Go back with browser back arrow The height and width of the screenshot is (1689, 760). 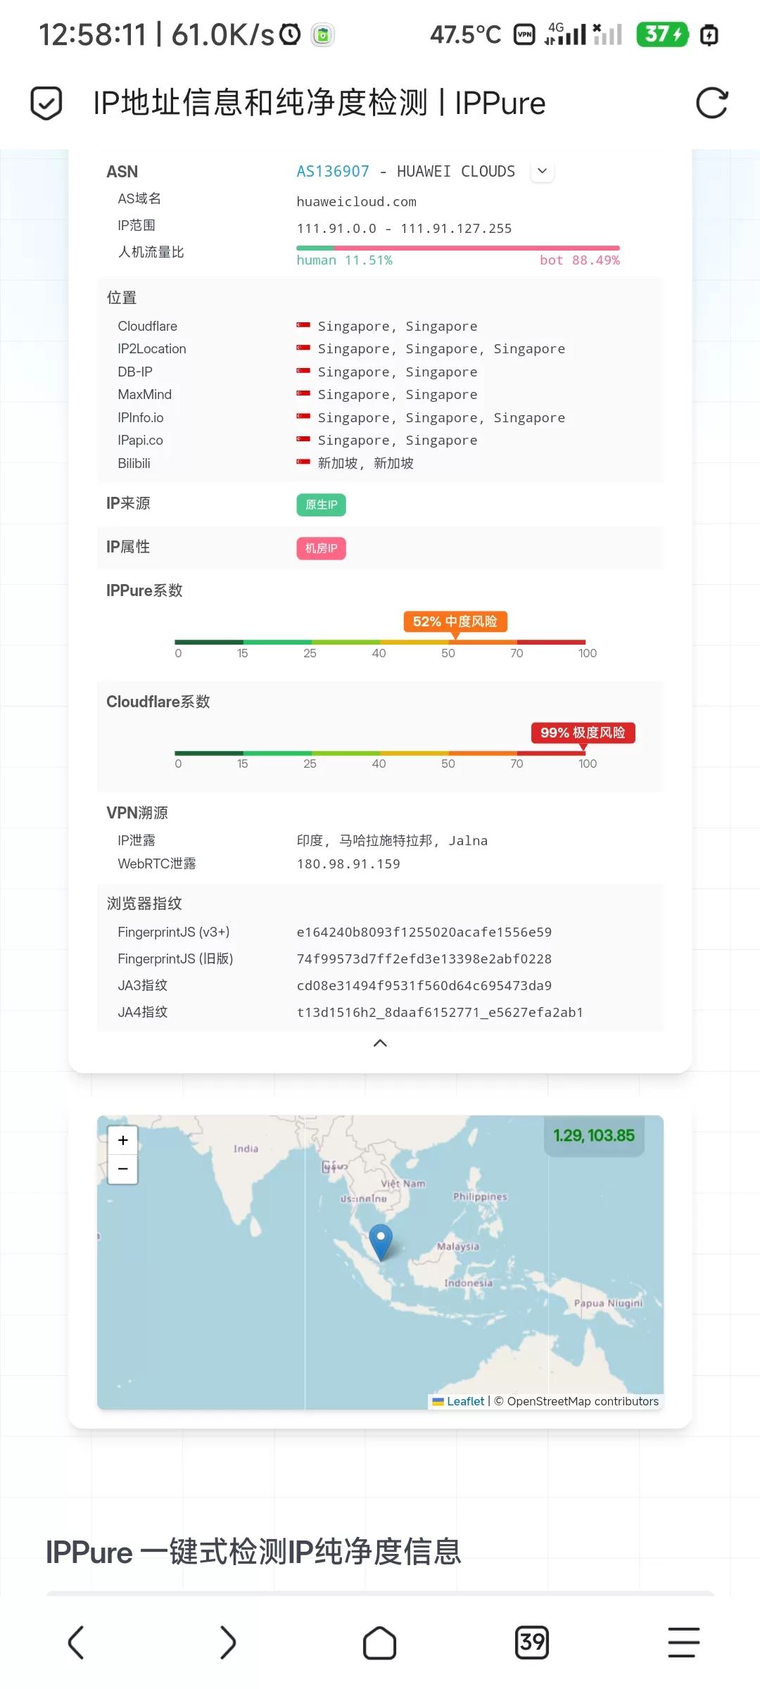click(x=76, y=1643)
